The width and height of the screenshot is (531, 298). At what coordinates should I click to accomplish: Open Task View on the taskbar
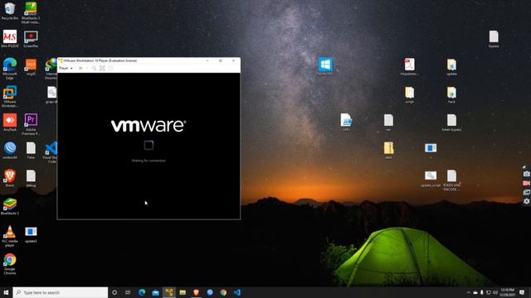pos(128,292)
